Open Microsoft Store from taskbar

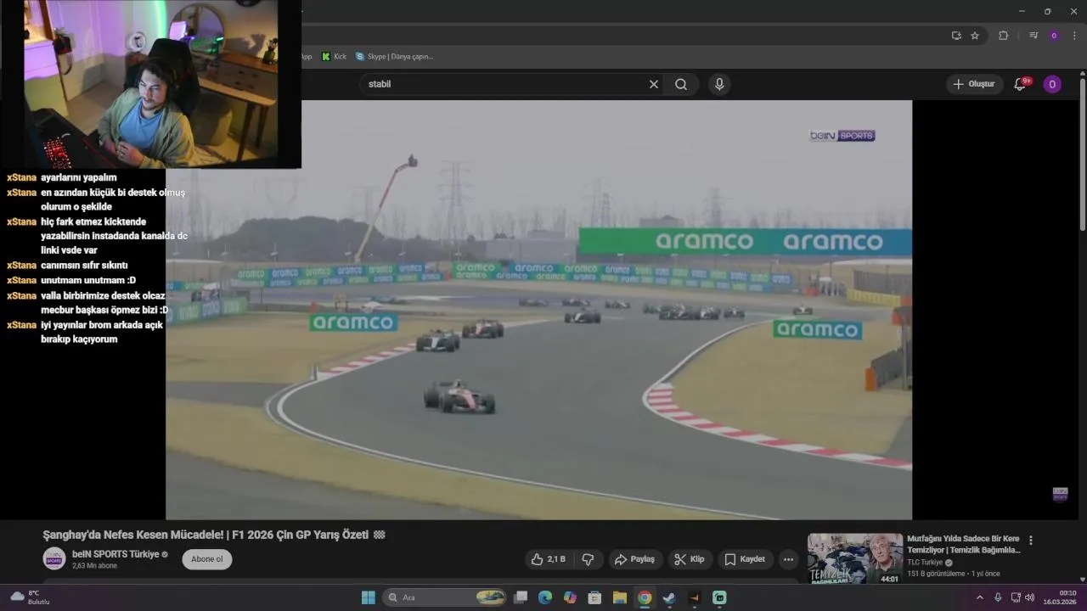pos(594,597)
